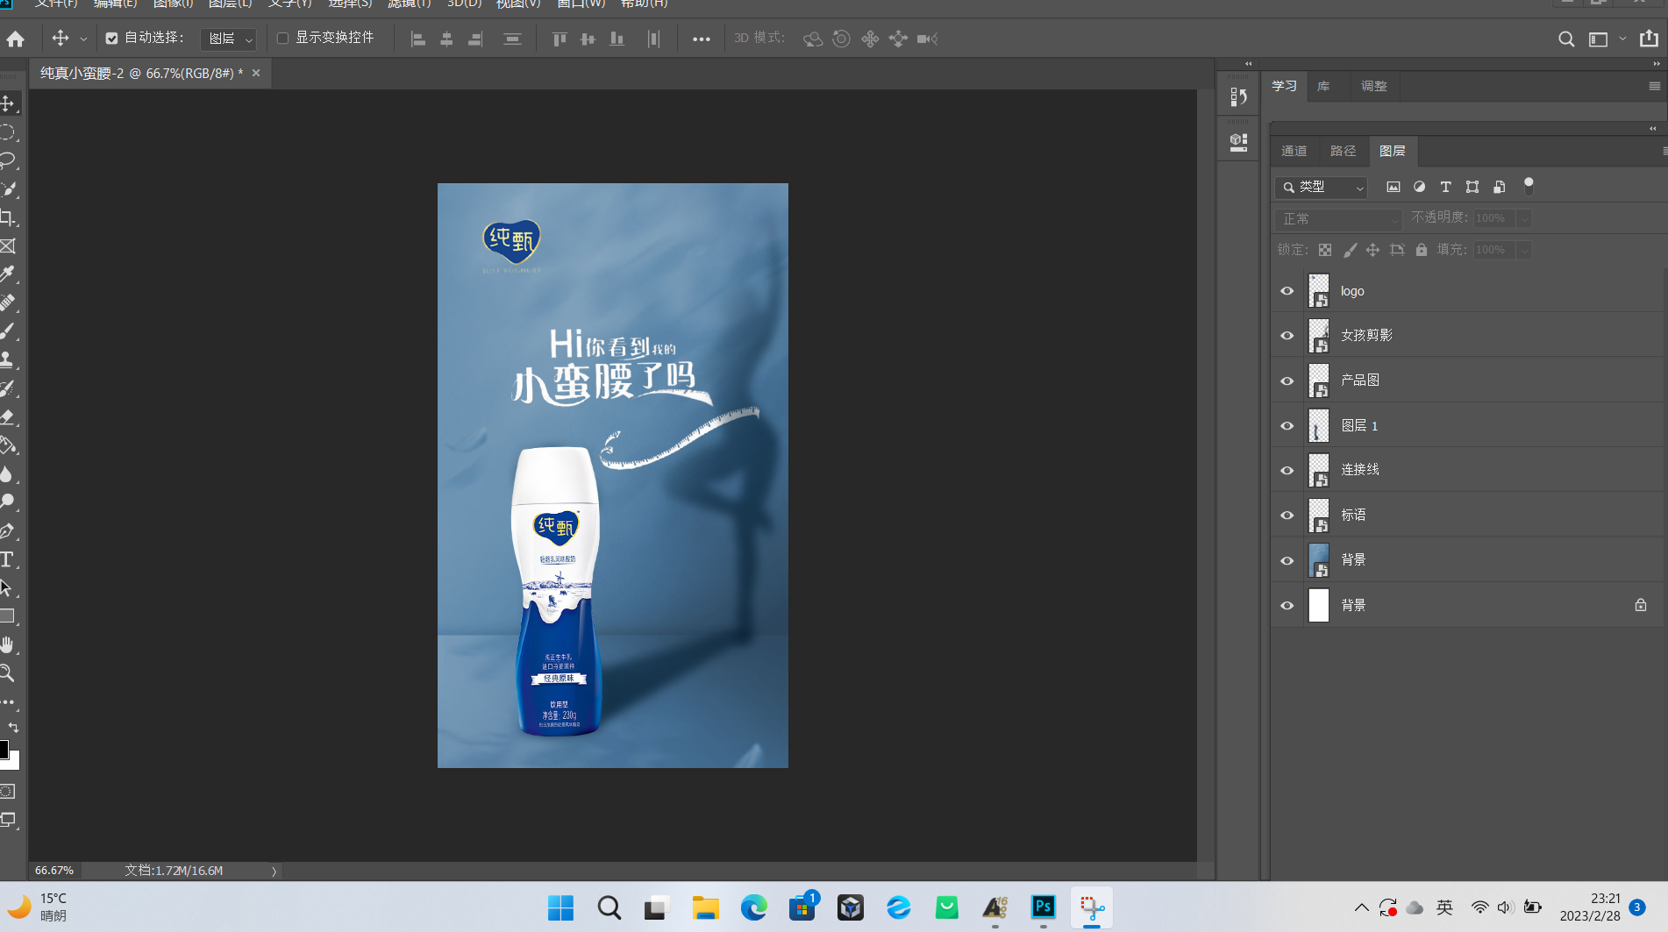Open the layer filter 类型 dropdown
Image resolution: width=1668 pixels, height=932 pixels.
click(1321, 187)
